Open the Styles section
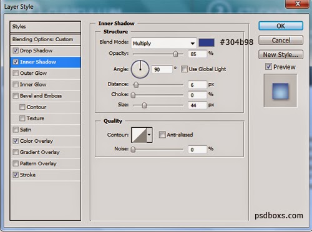This screenshot has width=312, height=232. pyautogui.click(x=45, y=27)
